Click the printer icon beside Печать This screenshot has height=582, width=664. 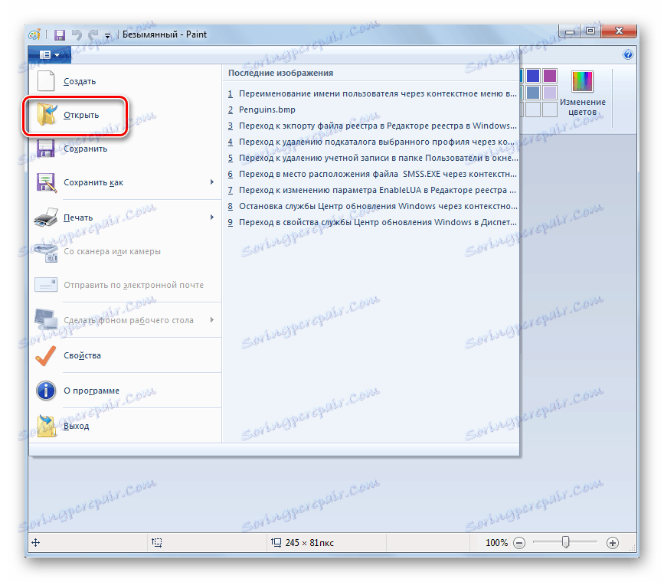click(46, 217)
